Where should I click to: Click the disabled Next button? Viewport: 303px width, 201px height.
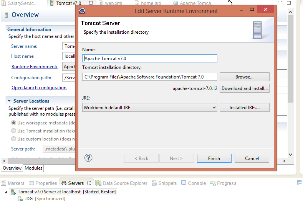[176, 159]
